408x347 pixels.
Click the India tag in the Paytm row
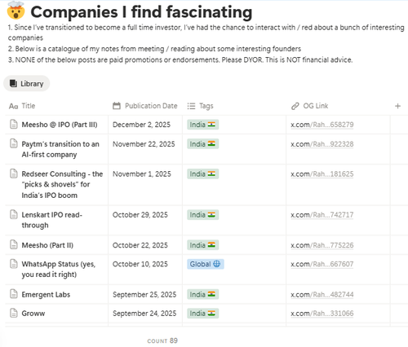pos(202,144)
